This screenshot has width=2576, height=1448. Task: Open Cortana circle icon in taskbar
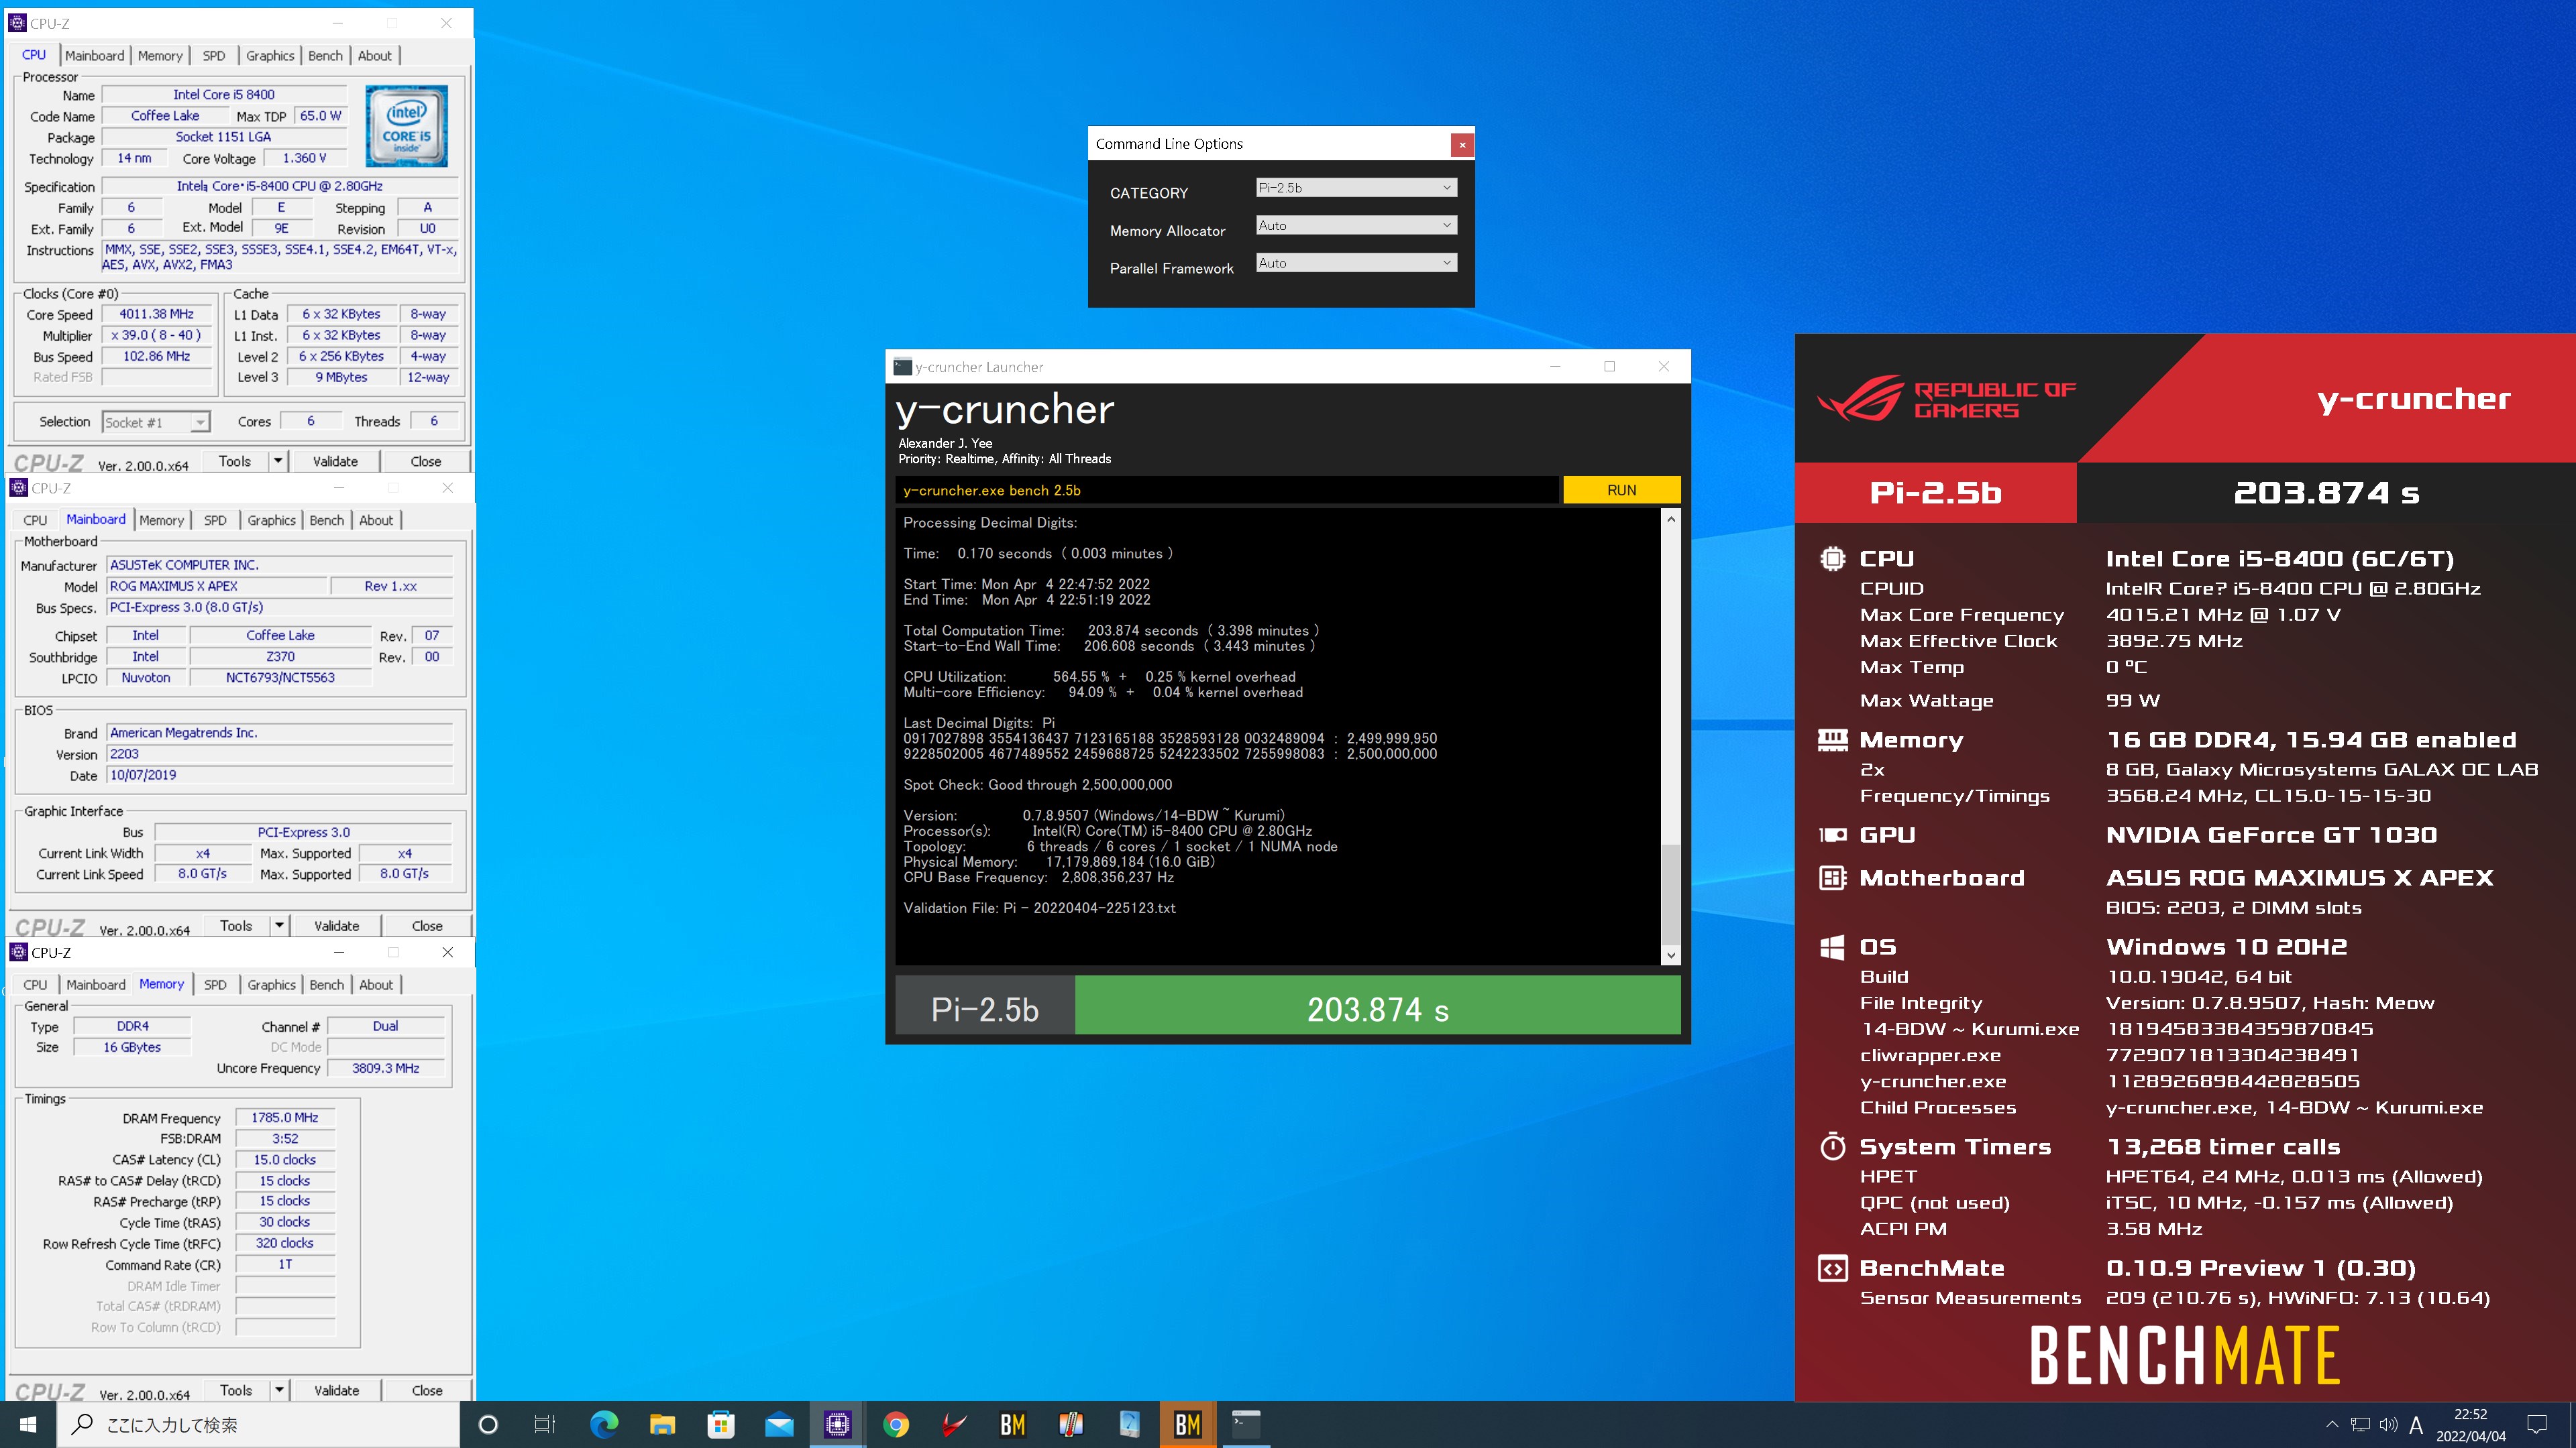coord(488,1424)
